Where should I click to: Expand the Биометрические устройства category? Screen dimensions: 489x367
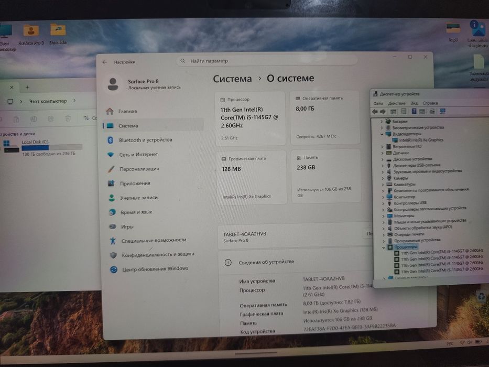tap(382, 128)
